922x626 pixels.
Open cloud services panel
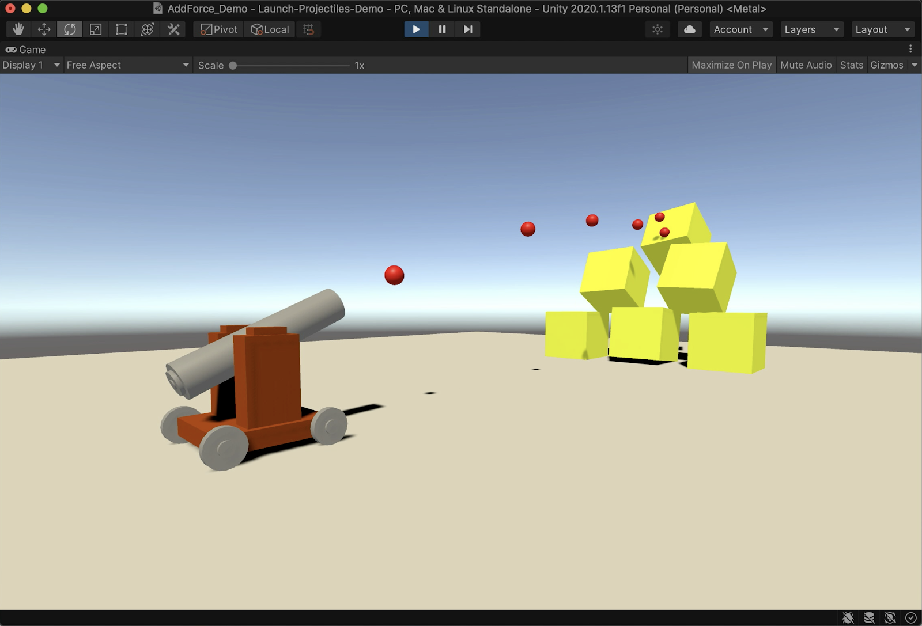click(689, 29)
